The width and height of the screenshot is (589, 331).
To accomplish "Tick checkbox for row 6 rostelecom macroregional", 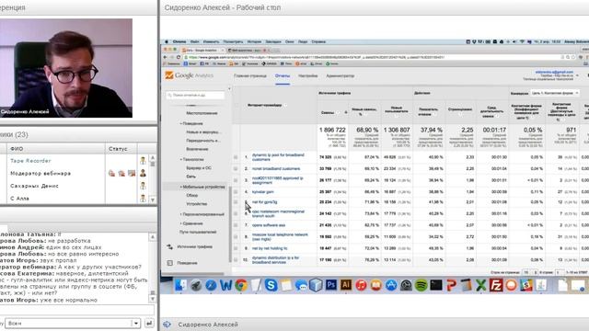I will click(236, 214).
